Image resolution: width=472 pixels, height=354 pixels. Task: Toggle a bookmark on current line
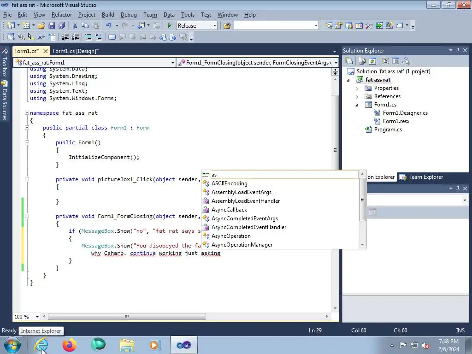[112, 37]
